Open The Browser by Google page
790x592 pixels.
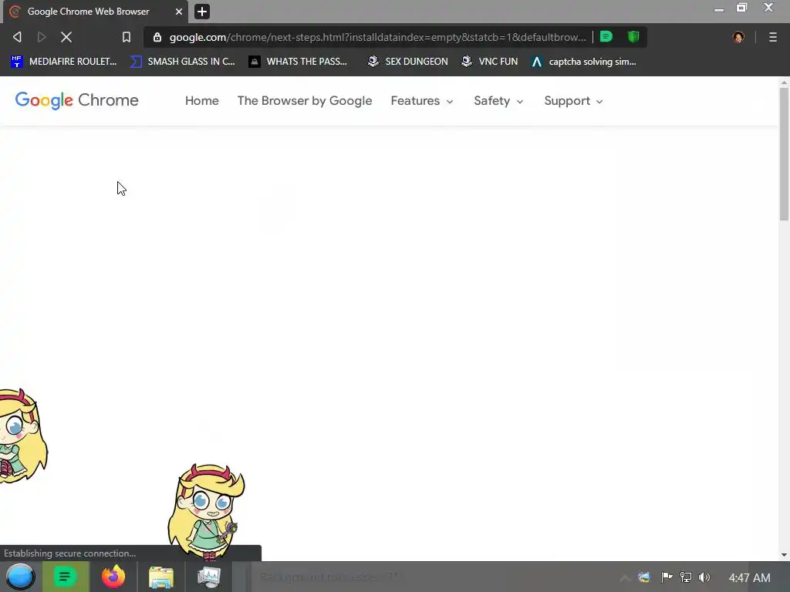304,101
